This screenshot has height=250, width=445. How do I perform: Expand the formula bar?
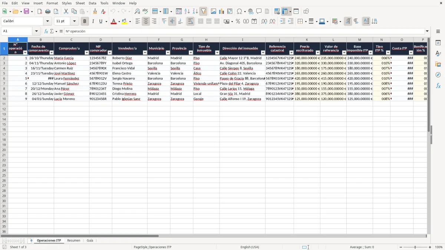pos(427,31)
